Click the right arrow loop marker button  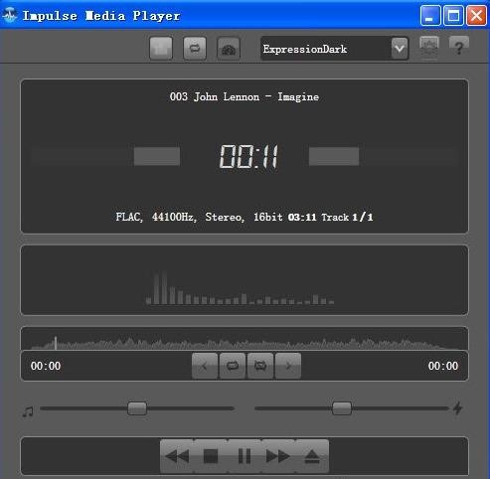288,366
